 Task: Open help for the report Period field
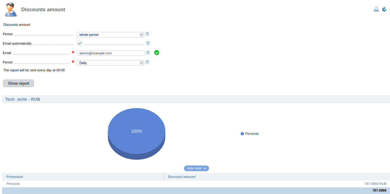click(x=147, y=34)
